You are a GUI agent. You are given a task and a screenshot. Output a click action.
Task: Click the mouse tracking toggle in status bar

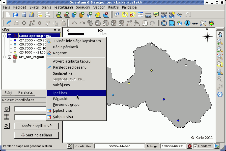tap(70, 146)
